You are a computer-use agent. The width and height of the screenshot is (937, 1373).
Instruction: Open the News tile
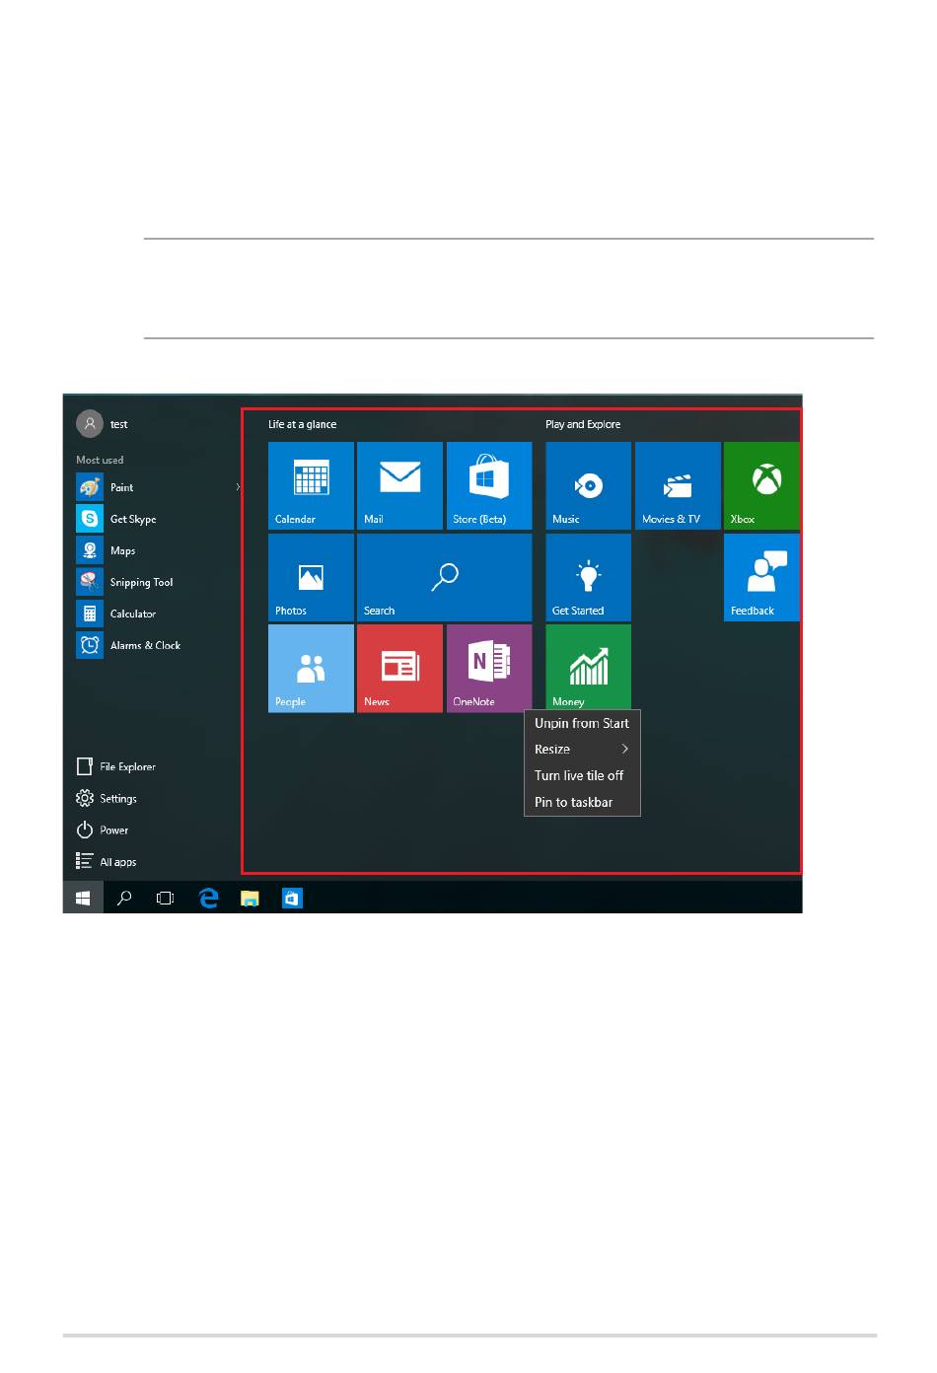tap(399, 668)
